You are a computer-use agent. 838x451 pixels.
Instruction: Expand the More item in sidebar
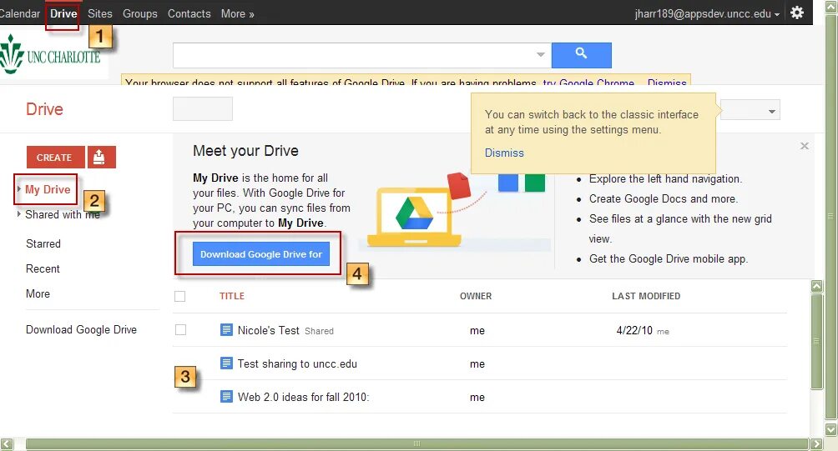[x=38, y=293]
